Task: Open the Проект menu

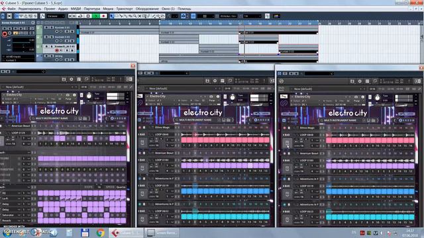Action: pyautogui.click(x=50, y=9)
